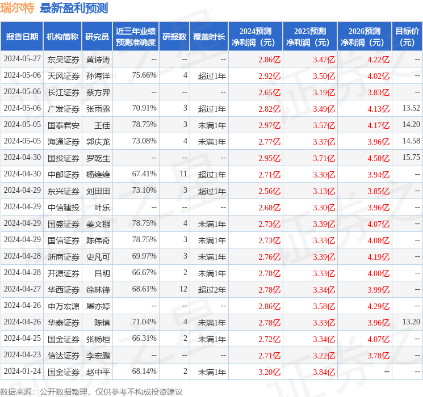Select the 覆盖时长 column header
Screen dimensions: 423x397
209,37
